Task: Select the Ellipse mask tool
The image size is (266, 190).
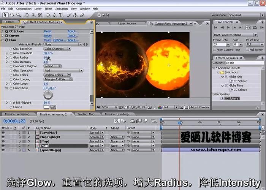Action: pos(48,15)
